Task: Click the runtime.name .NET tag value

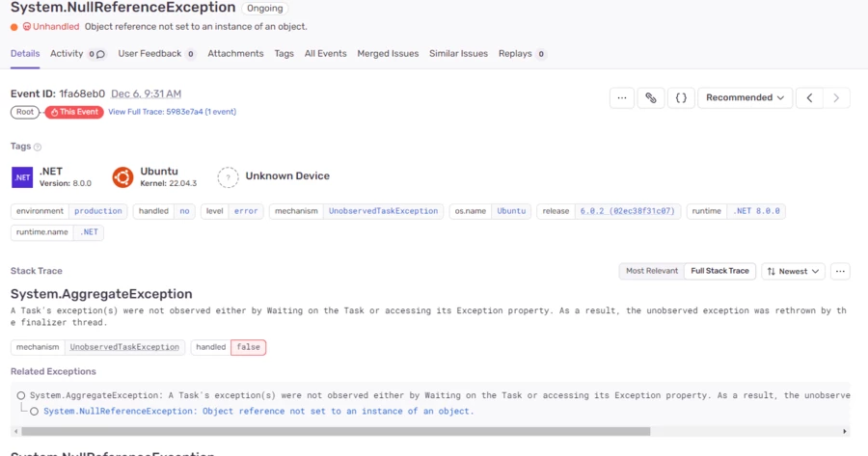Action: pyautogui.click(x=89, y=232)
